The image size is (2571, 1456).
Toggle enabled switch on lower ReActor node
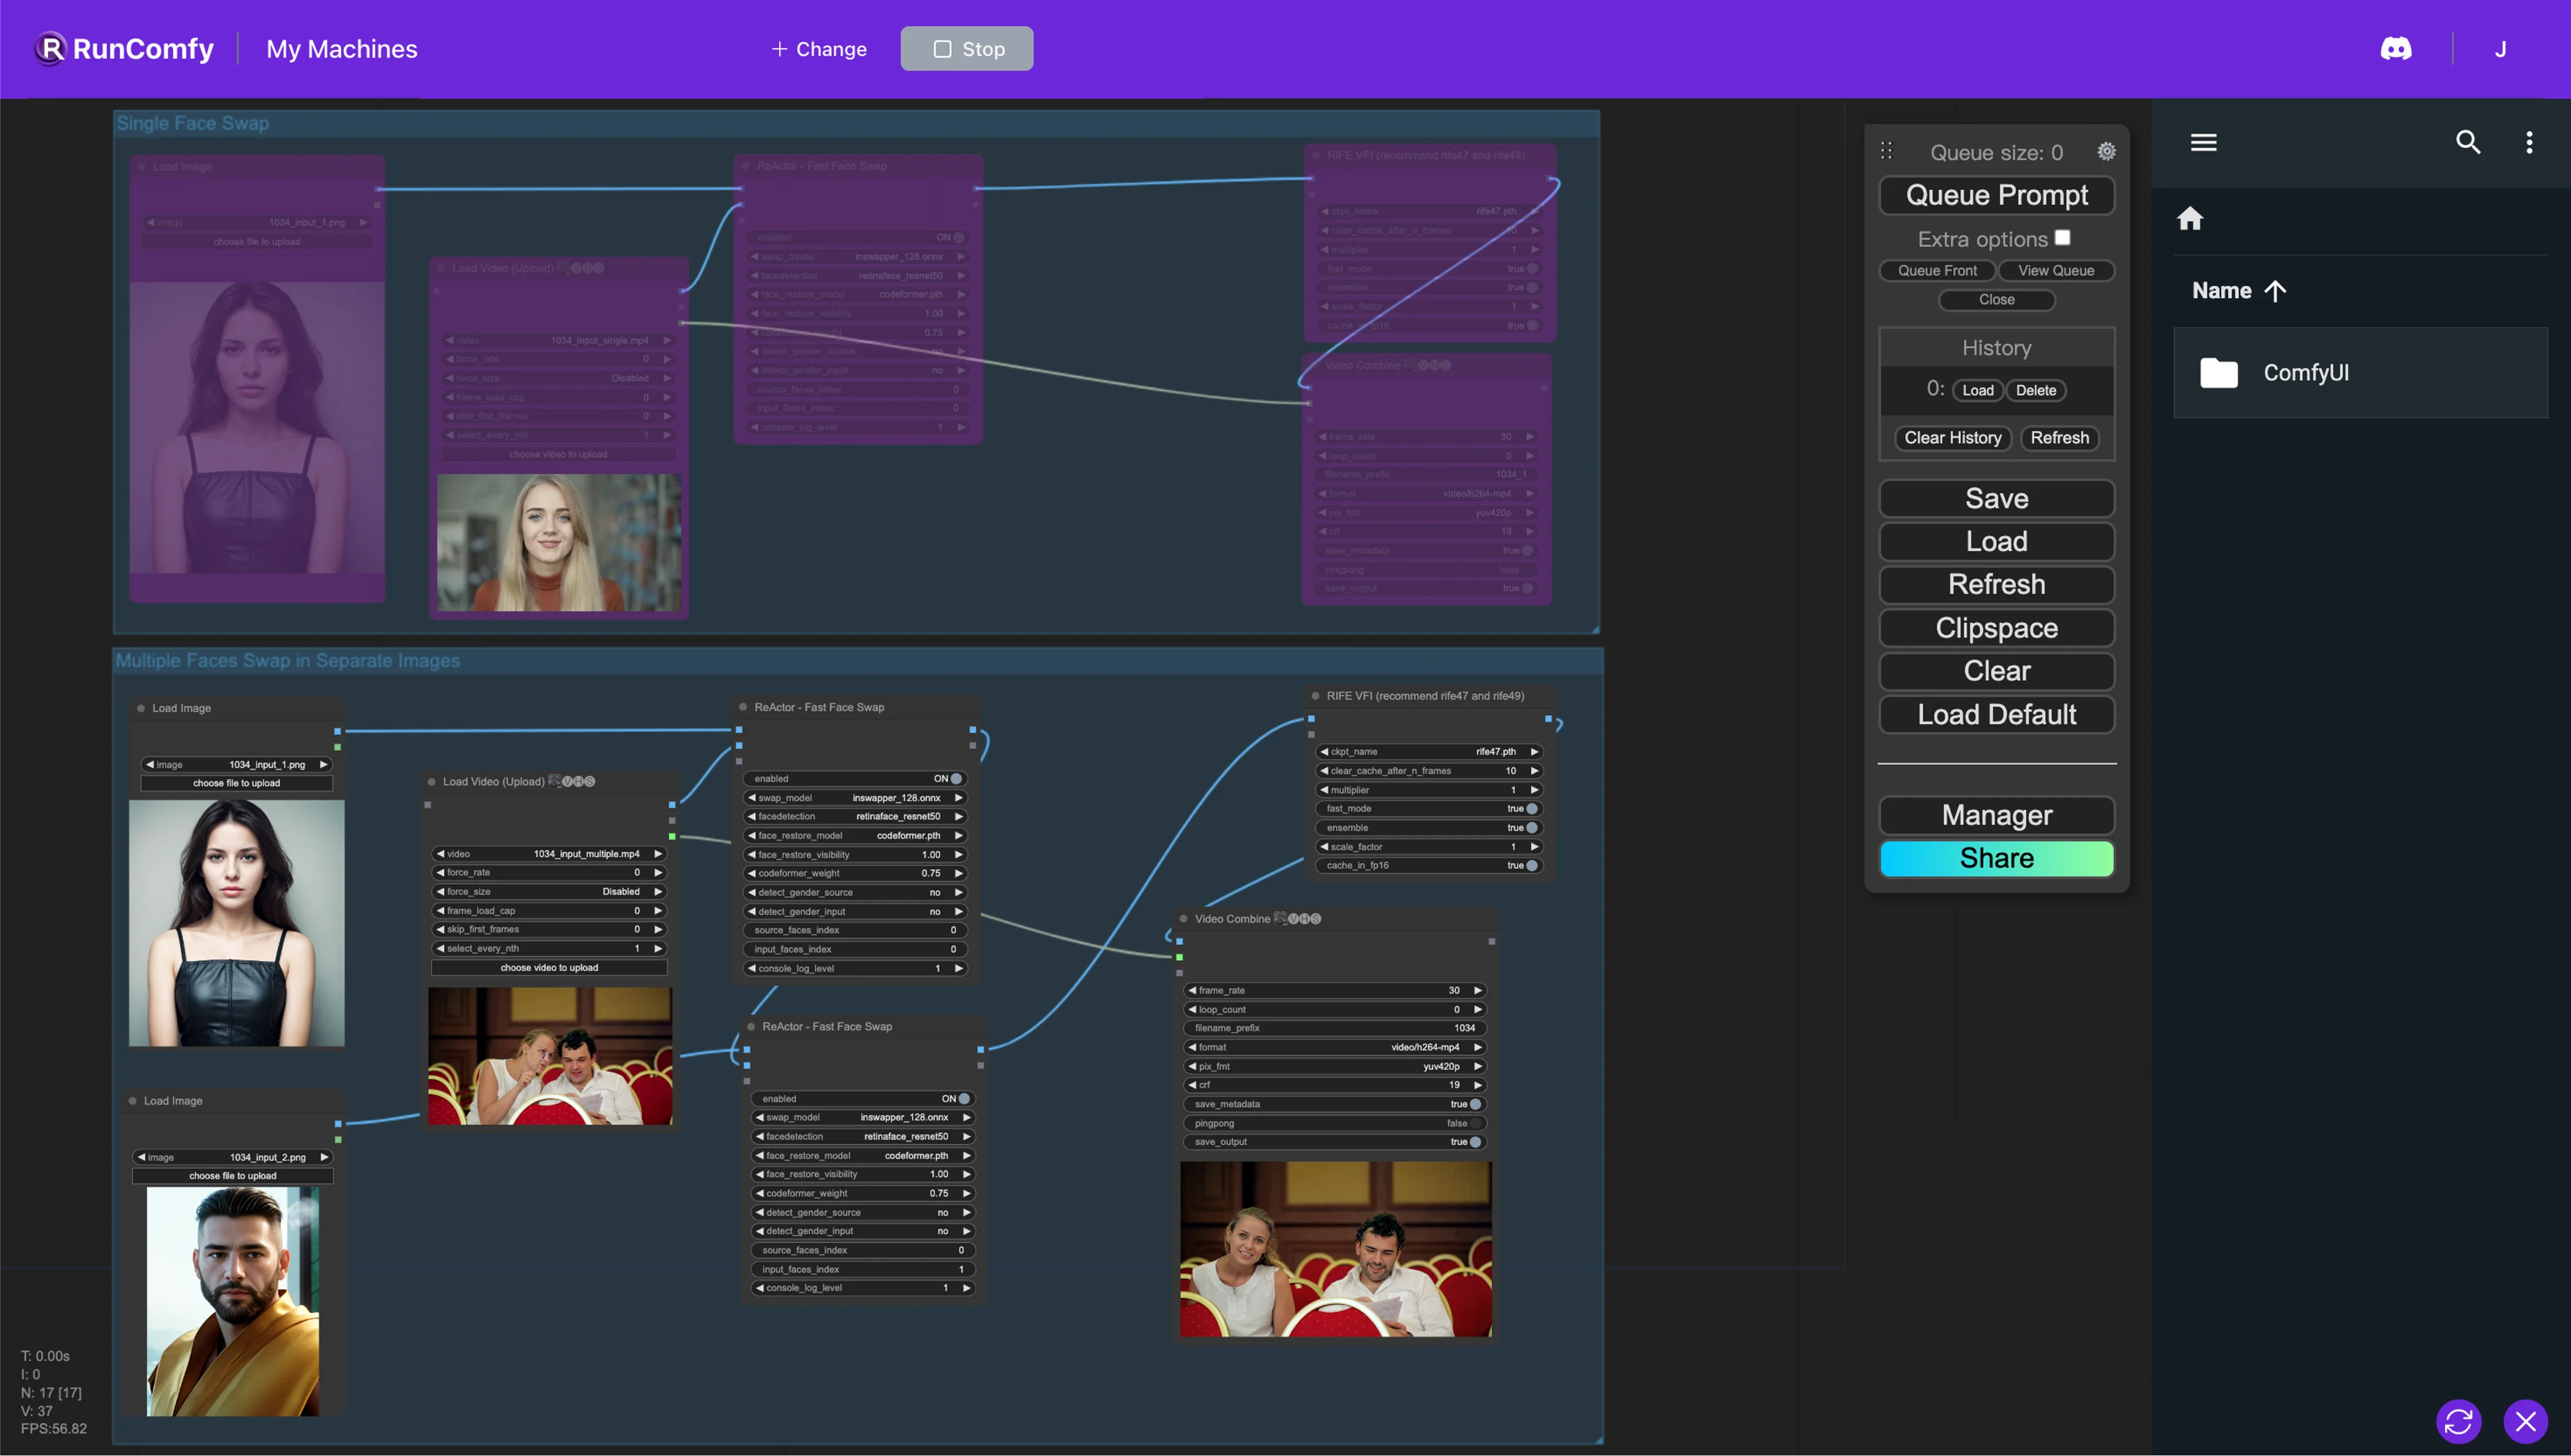tap(963, 1099)
